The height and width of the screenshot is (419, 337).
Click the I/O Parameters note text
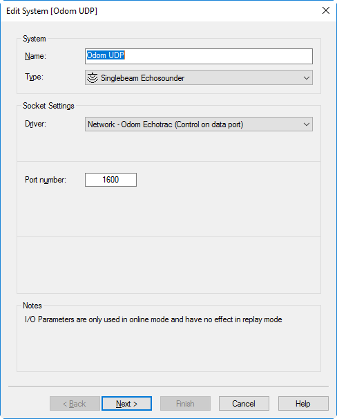tap(153, 319)
